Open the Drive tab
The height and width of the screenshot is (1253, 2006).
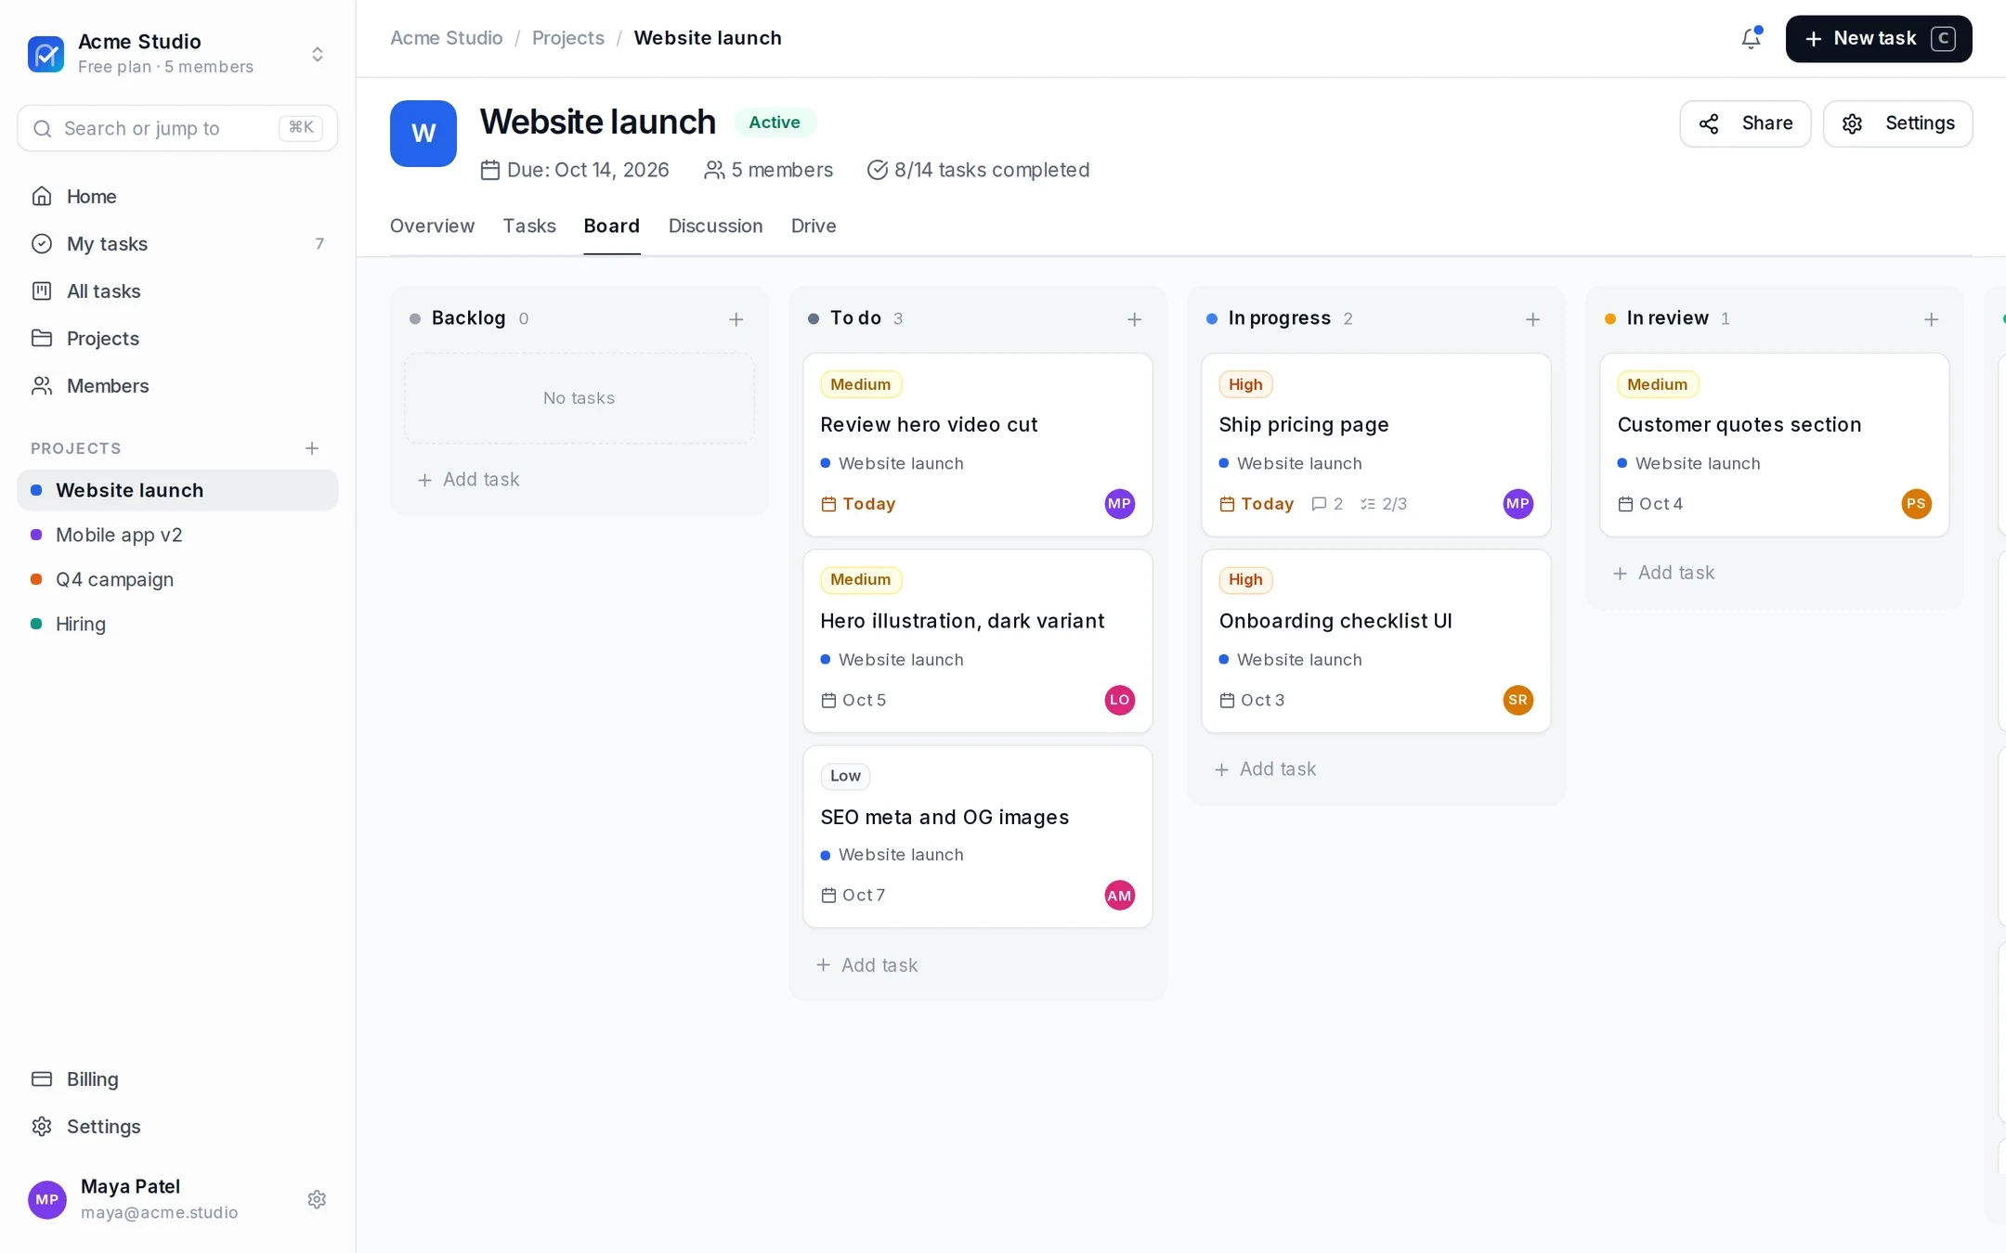click(x=814, y=226)
